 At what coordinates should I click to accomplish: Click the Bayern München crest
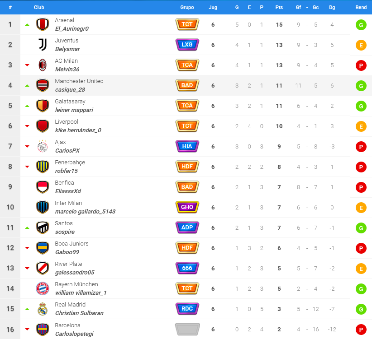[x=43, y=288]
